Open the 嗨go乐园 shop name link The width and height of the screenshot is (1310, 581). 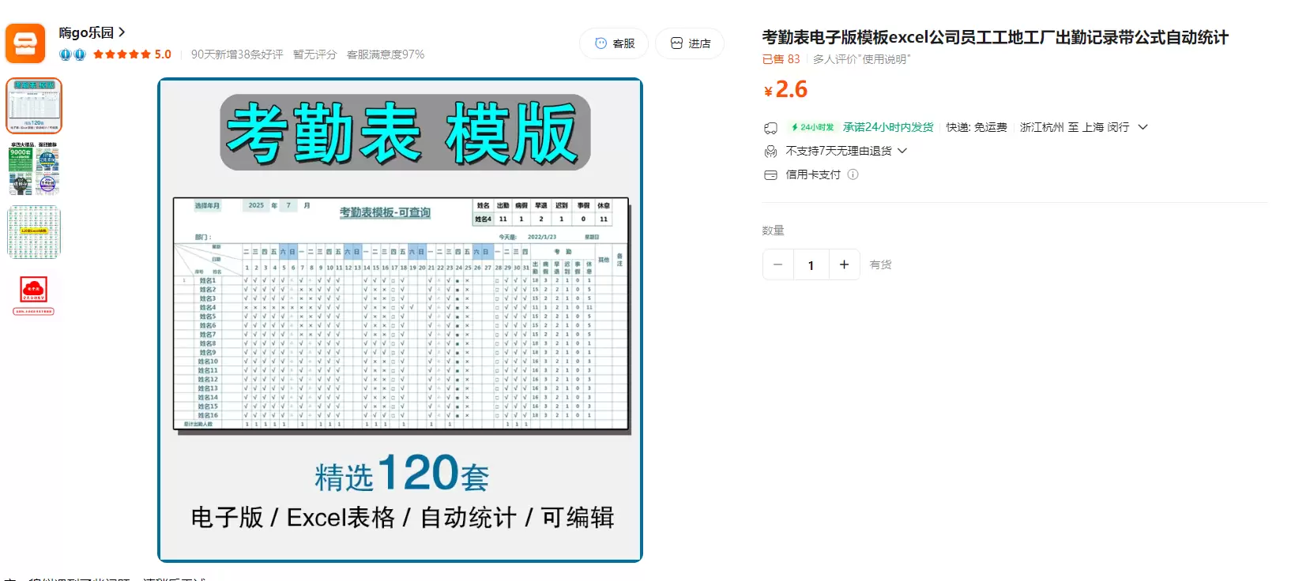pos(92,32)
